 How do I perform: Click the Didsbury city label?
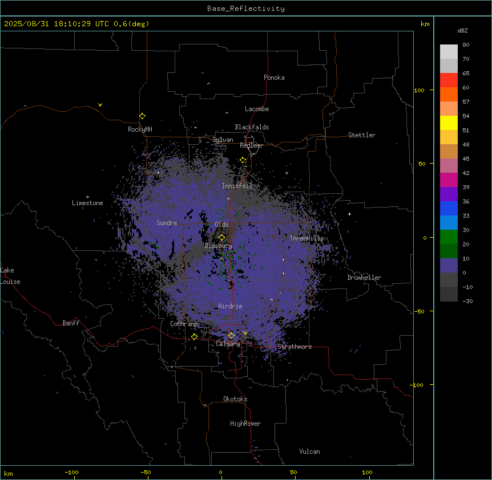[219, 246]
